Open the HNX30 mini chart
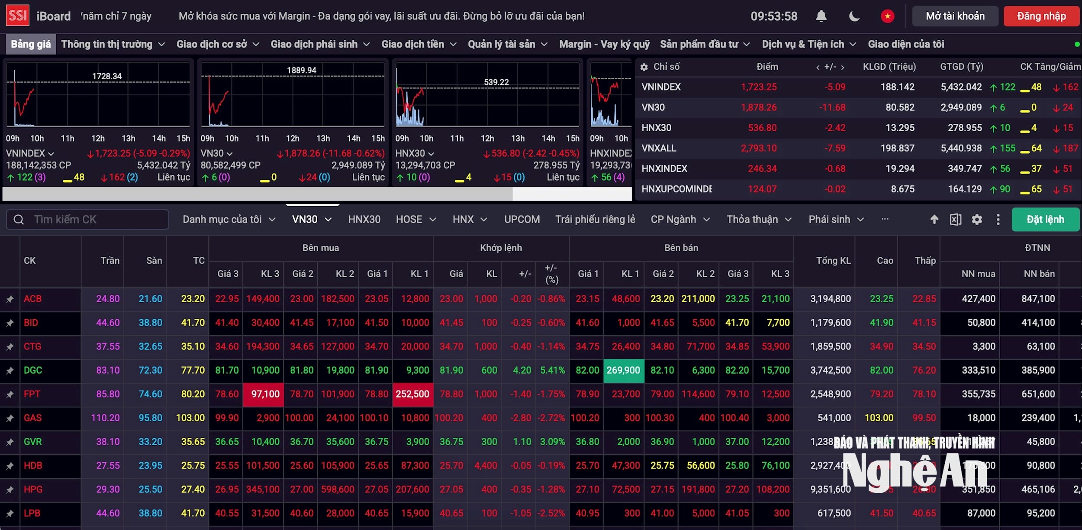The image size is (1082, 530). 488,94
